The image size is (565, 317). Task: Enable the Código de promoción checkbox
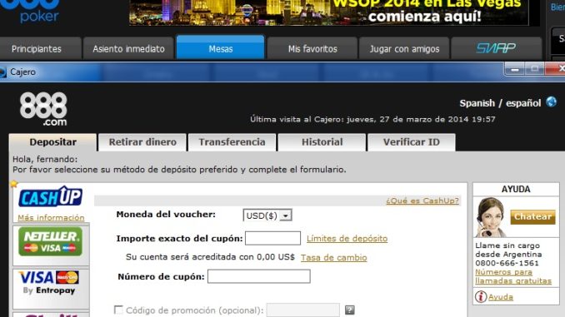118,310
